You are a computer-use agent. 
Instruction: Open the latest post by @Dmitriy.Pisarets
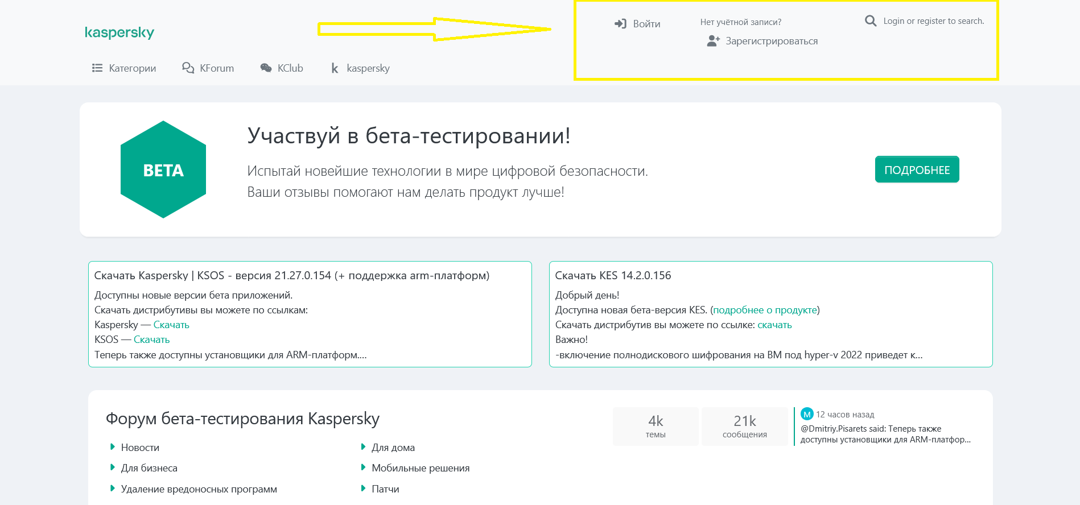click(885, 434)
